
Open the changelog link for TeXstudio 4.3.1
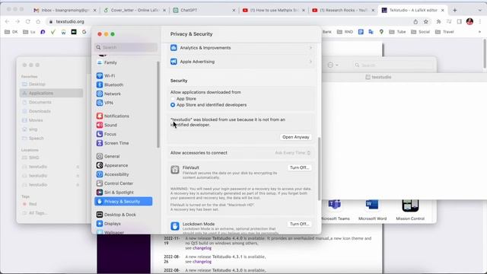point(202,262)
